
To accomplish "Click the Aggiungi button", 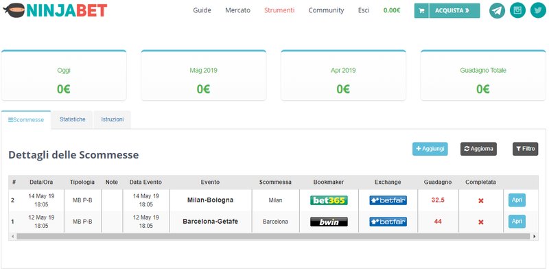I will (430, 149).
